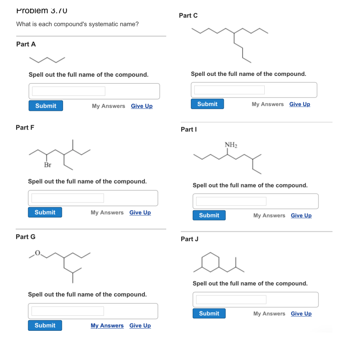
Task: Submit the answer for Part G
Action: point(45,325)
